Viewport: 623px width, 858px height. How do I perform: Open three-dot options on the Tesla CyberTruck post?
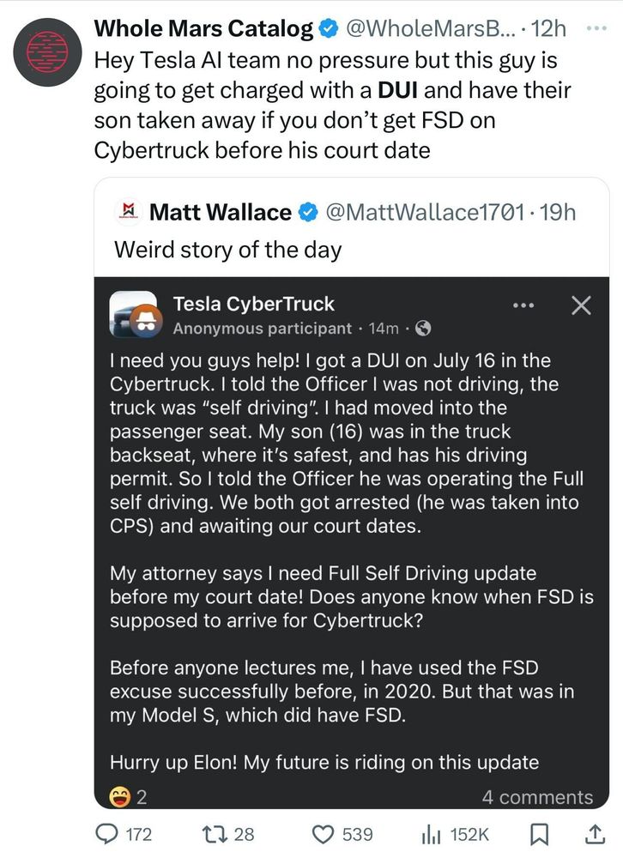point(523,305)
